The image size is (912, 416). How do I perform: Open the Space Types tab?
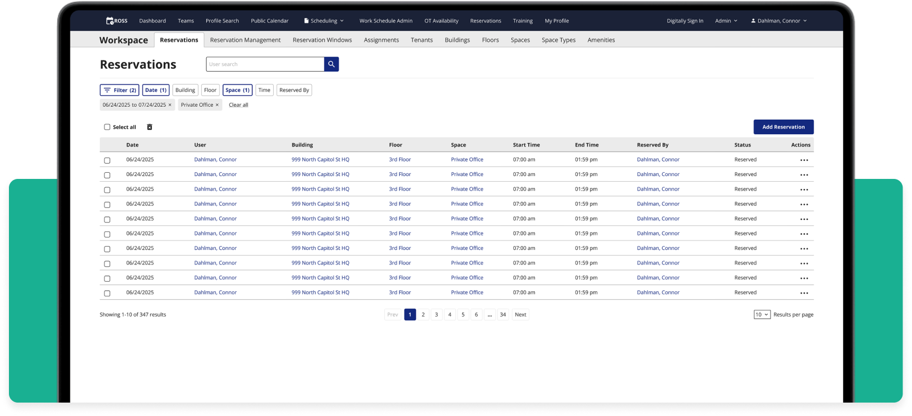click(558, 40)
